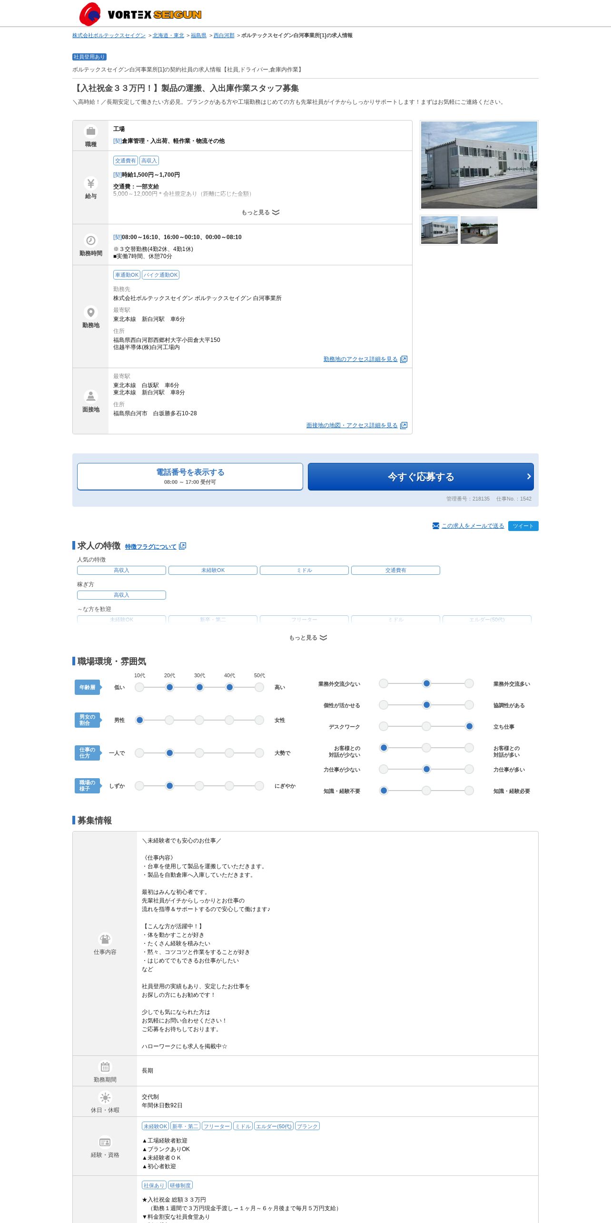This screenshot has height=1223, width=611.
Task: Click バイク通勤OK tag
Action: 160,275
